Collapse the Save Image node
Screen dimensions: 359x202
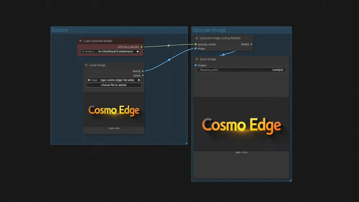tap(197, 59)
